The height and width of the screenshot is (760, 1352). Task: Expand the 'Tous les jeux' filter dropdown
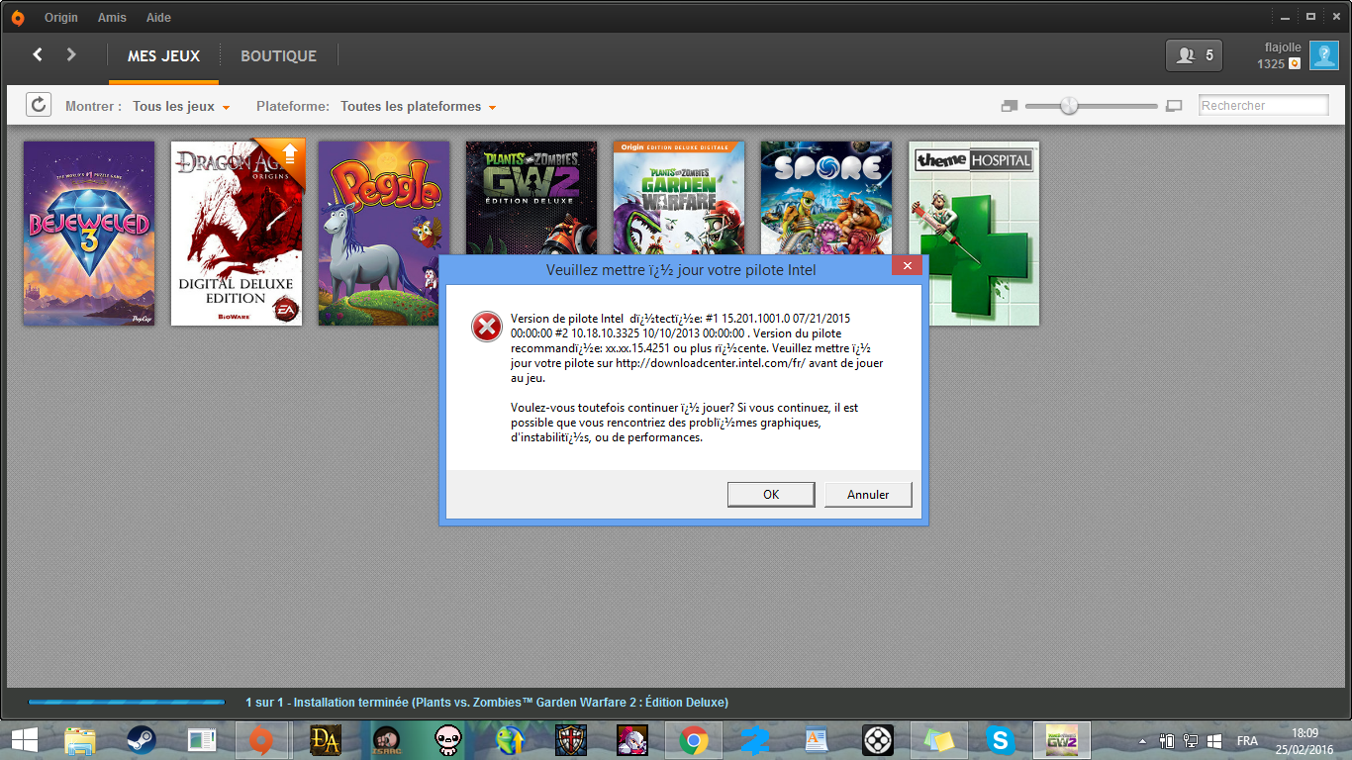(181, 106)
